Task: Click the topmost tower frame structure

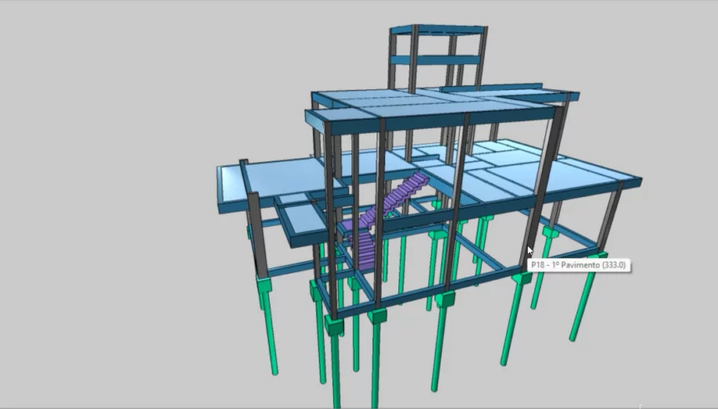Action: [437, 58]
